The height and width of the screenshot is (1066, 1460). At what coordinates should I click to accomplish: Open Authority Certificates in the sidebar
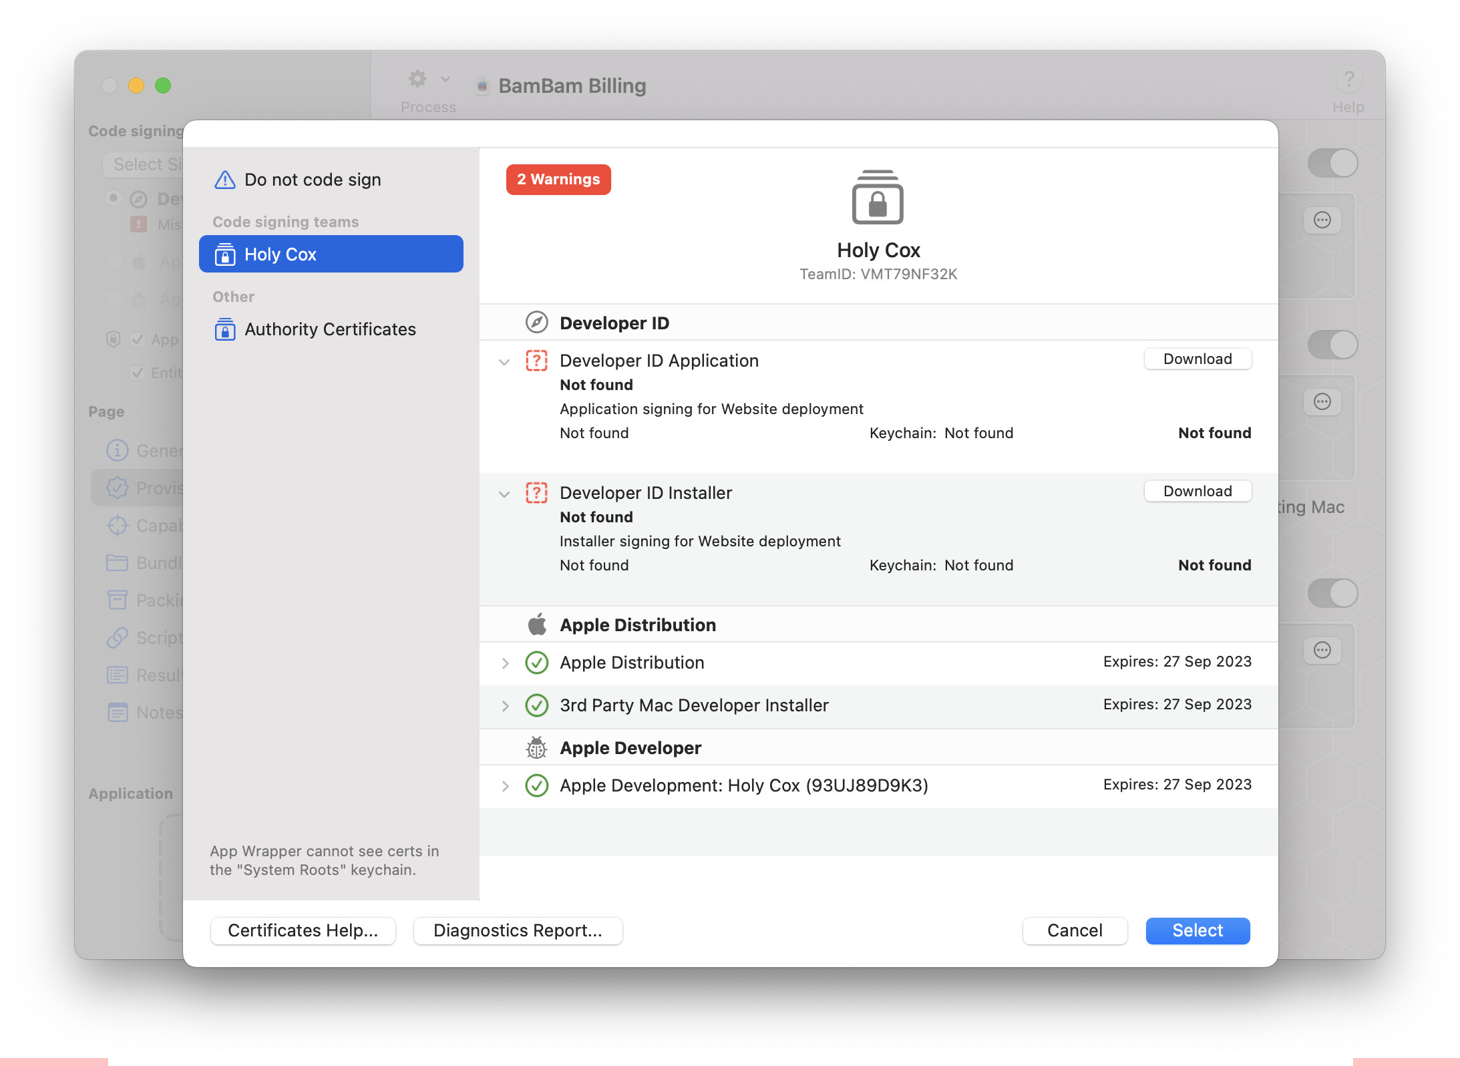tap(331, 329)
